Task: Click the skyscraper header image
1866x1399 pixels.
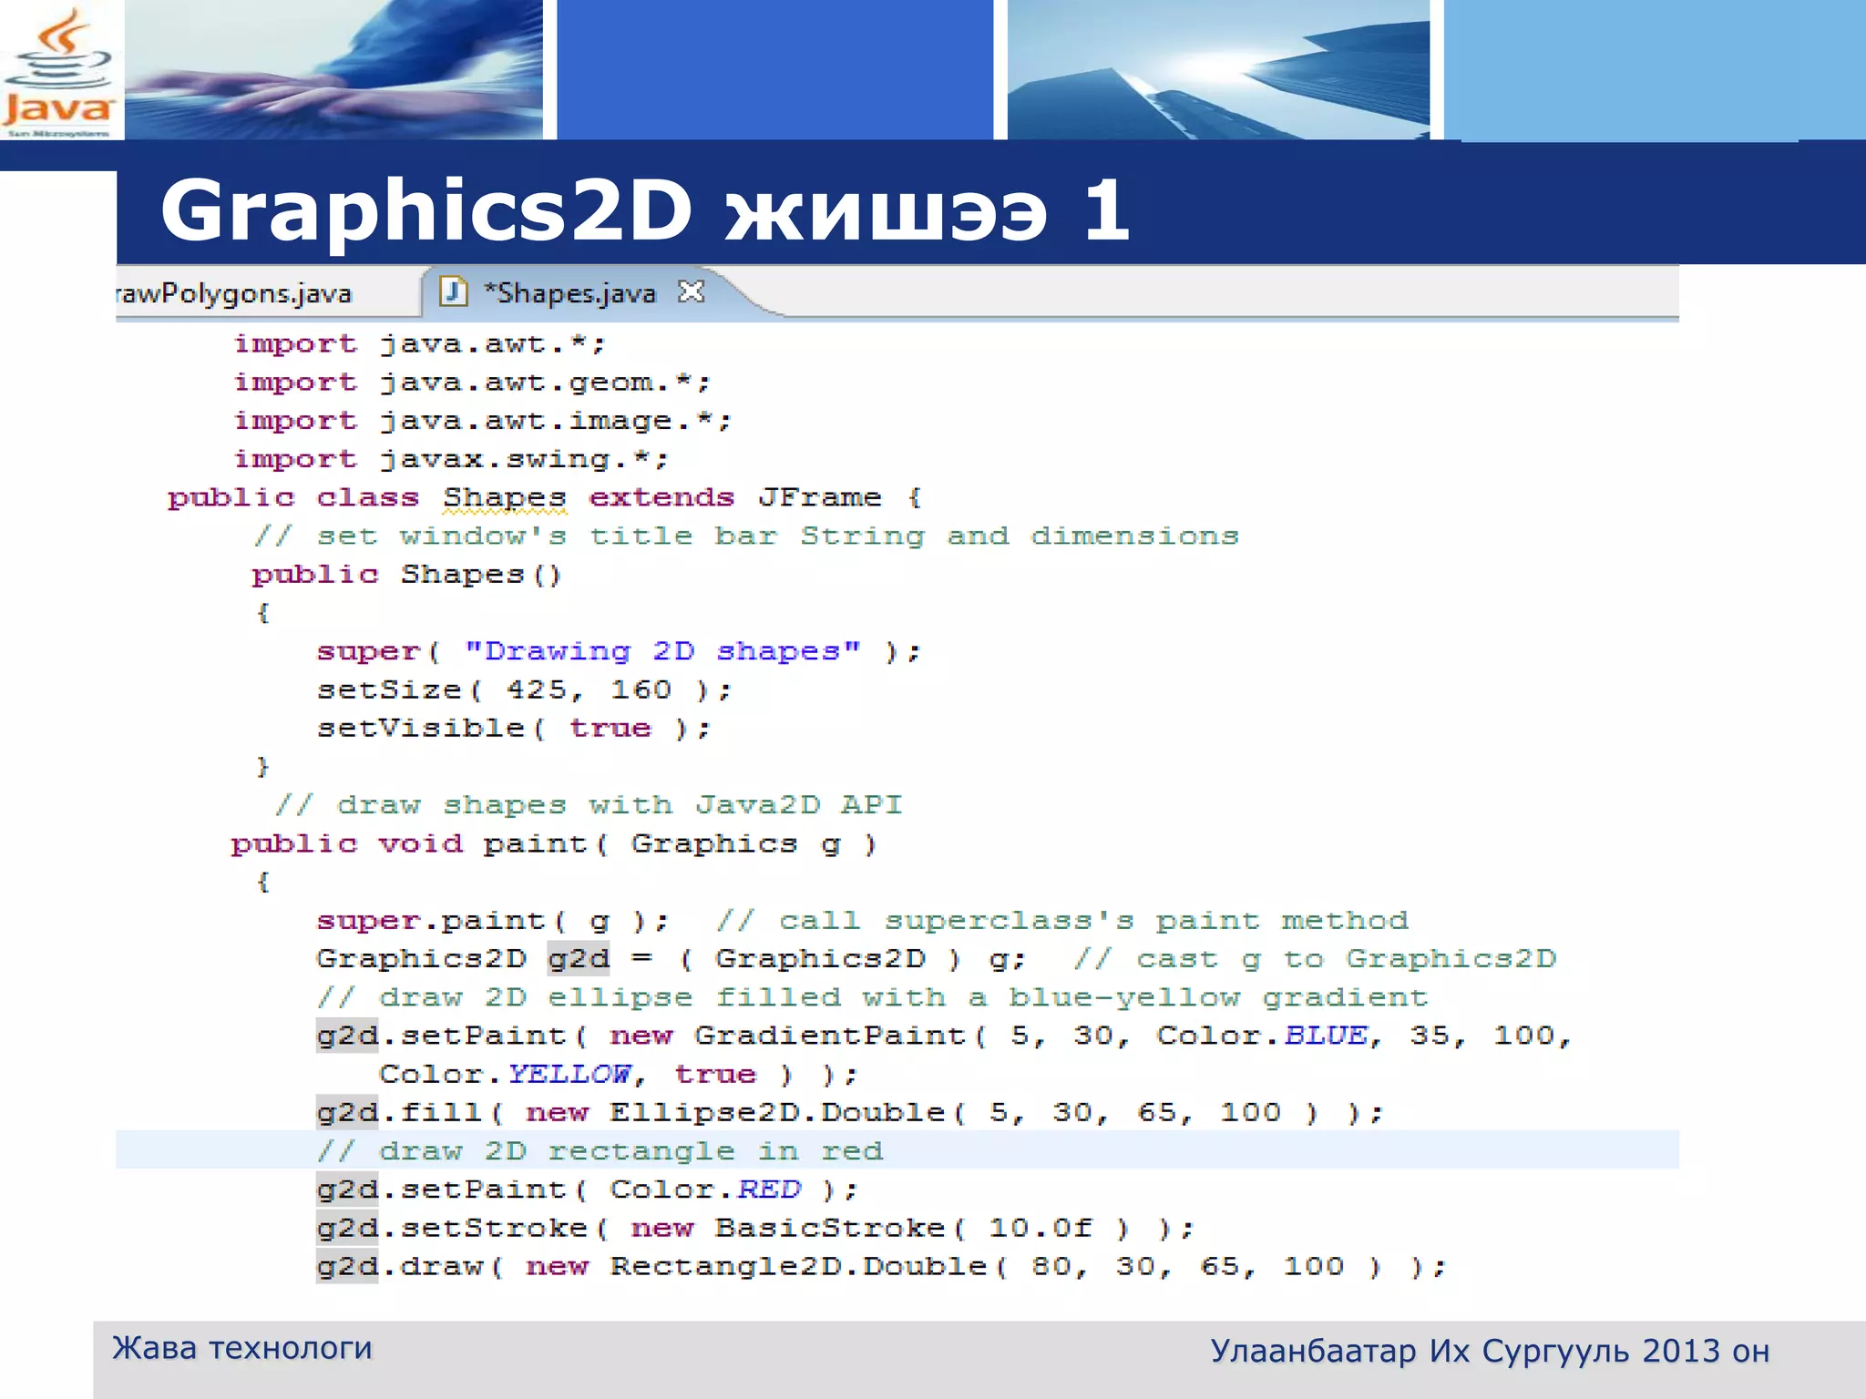Action: point(1217,69)
